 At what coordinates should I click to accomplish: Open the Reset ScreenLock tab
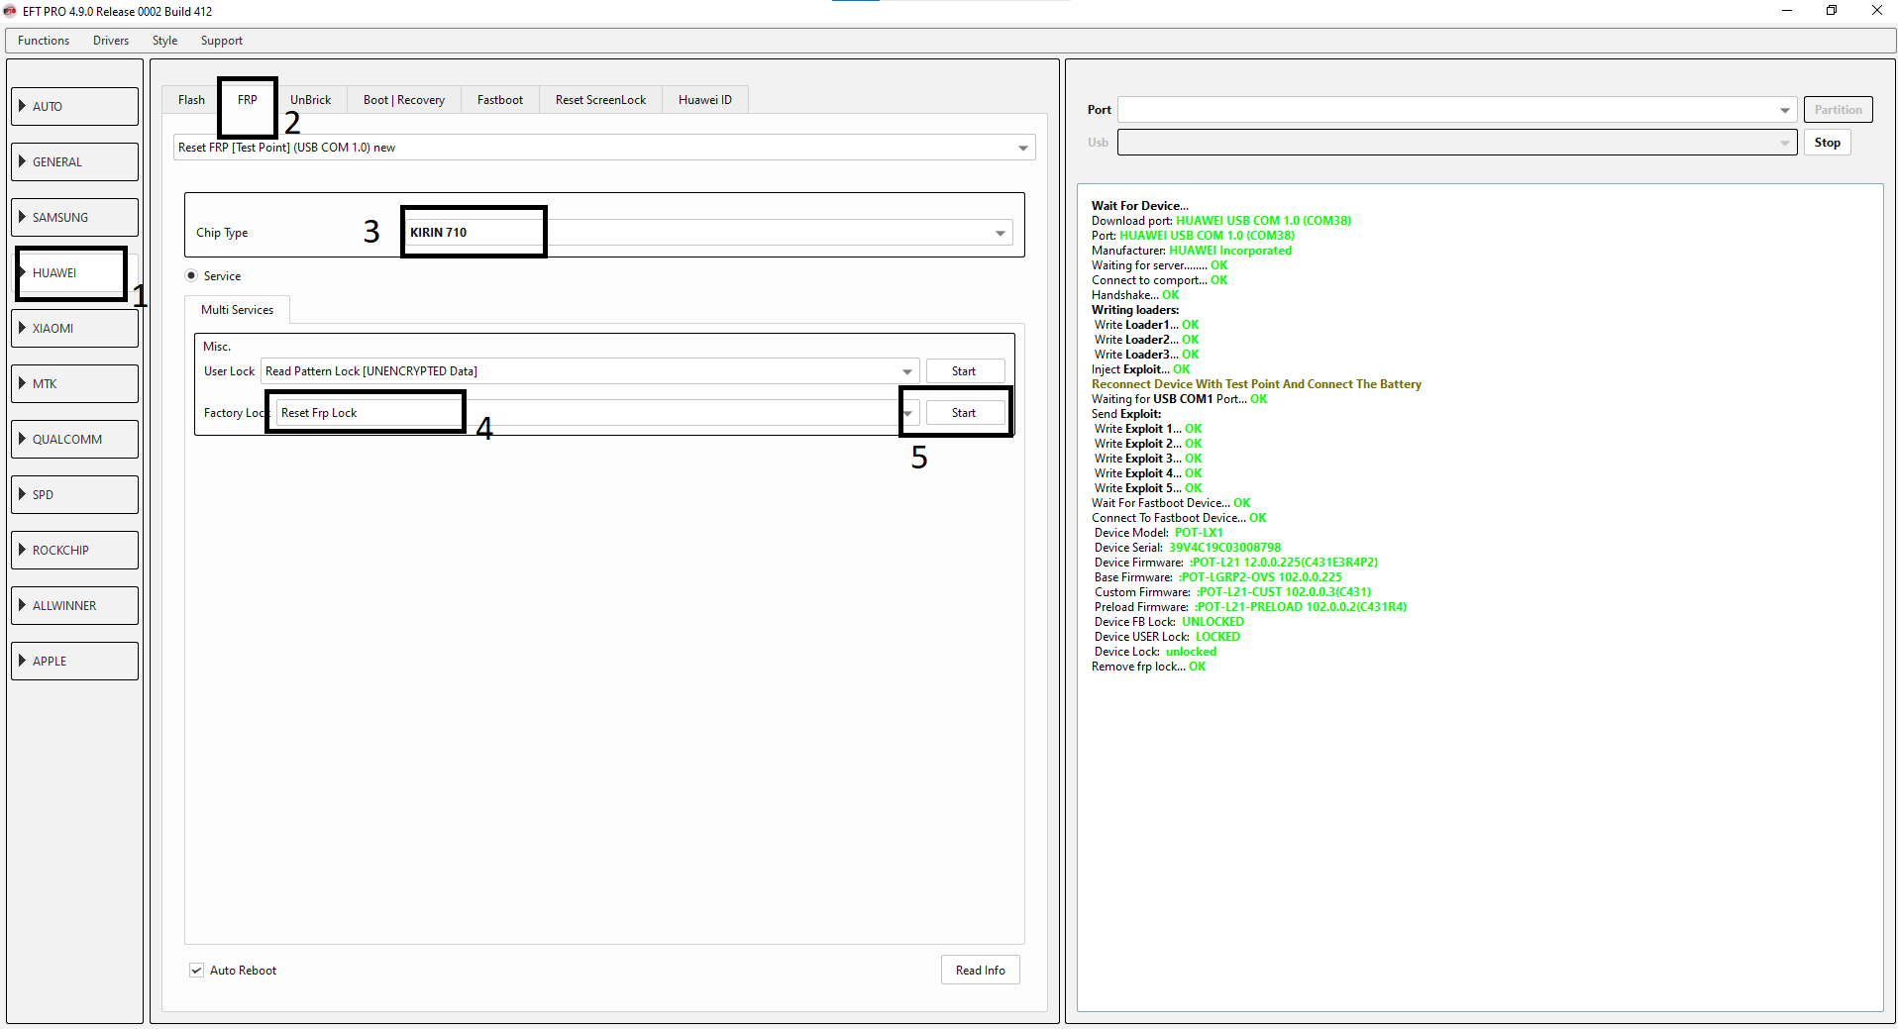(600, 100)
